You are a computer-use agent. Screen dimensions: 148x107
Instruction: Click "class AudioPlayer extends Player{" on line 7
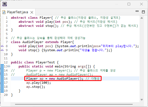42,42
